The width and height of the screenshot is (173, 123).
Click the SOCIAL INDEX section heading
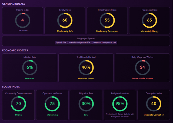tap(11, 87)
